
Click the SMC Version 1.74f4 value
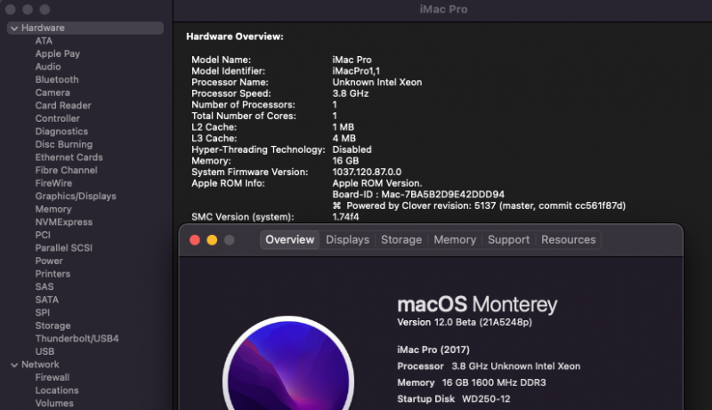click(345, 217)
